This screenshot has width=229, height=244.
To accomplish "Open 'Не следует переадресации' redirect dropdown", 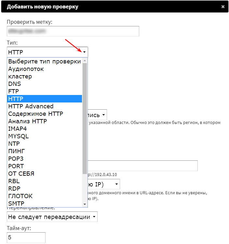I will pos(52,217).
